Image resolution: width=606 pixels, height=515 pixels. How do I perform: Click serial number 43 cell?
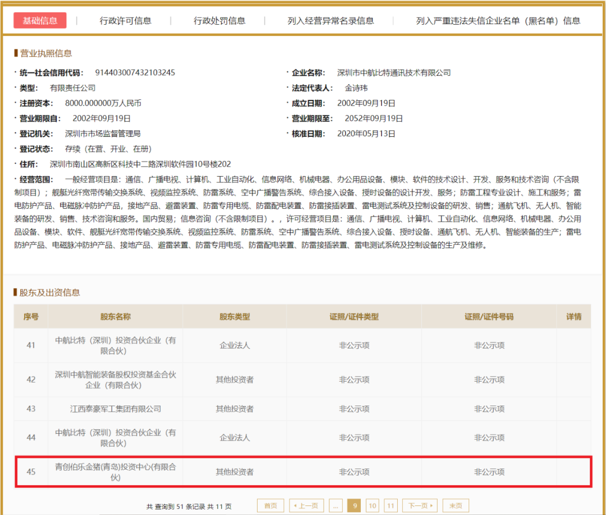point(31,409)
